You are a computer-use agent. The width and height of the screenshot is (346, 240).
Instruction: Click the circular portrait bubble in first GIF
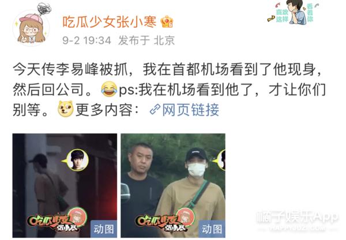(x=77, y=160)
